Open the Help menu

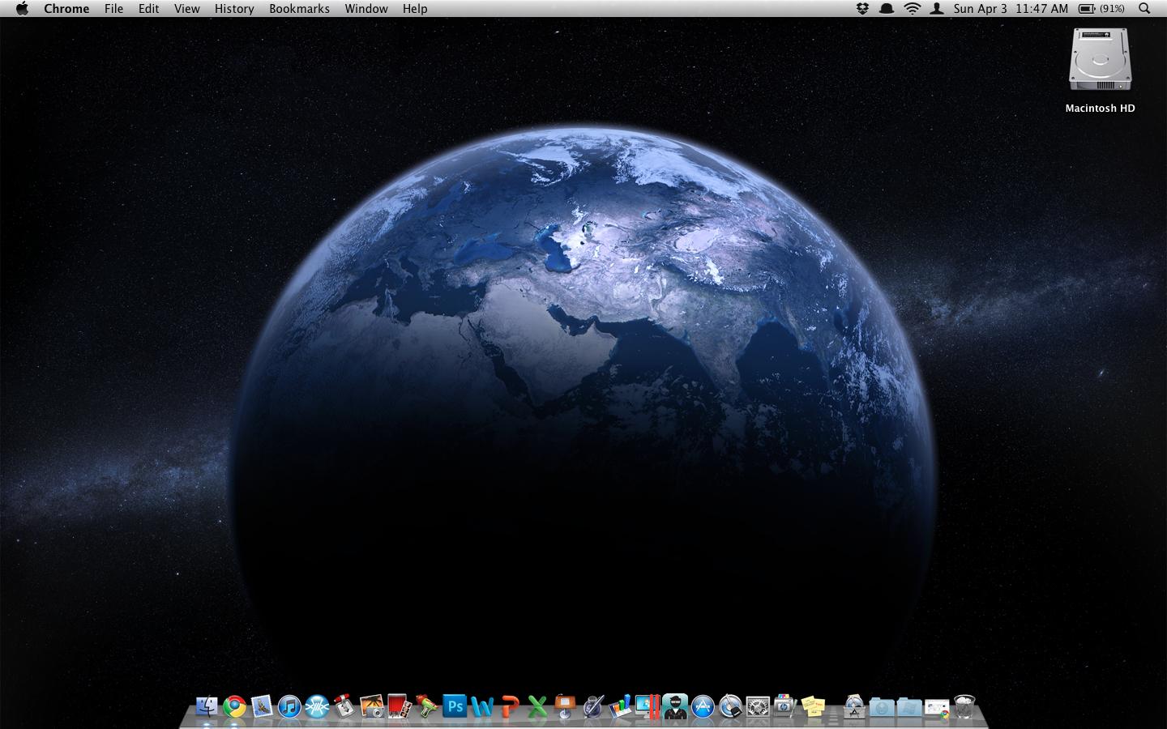click(415, 9)
